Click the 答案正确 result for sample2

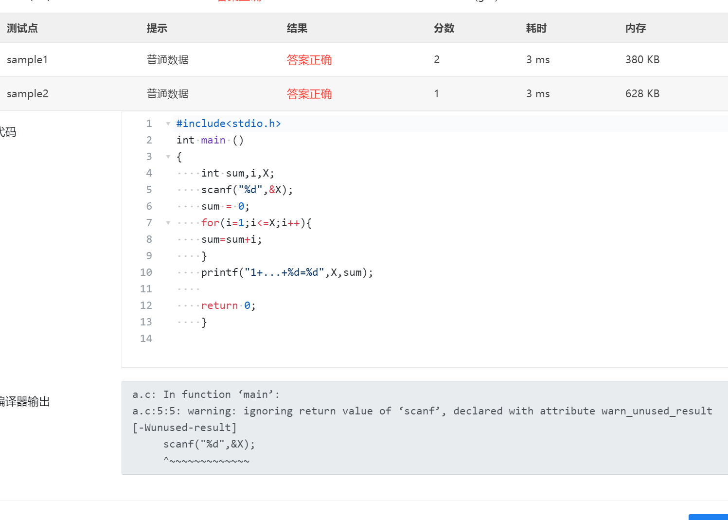(x=309, y=94)
